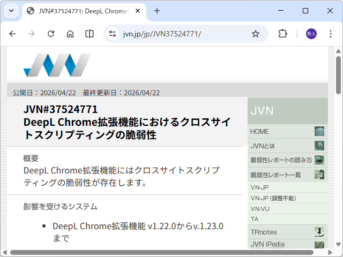
Task: Bookmark this page with the star icon
Action: (256, 34)
